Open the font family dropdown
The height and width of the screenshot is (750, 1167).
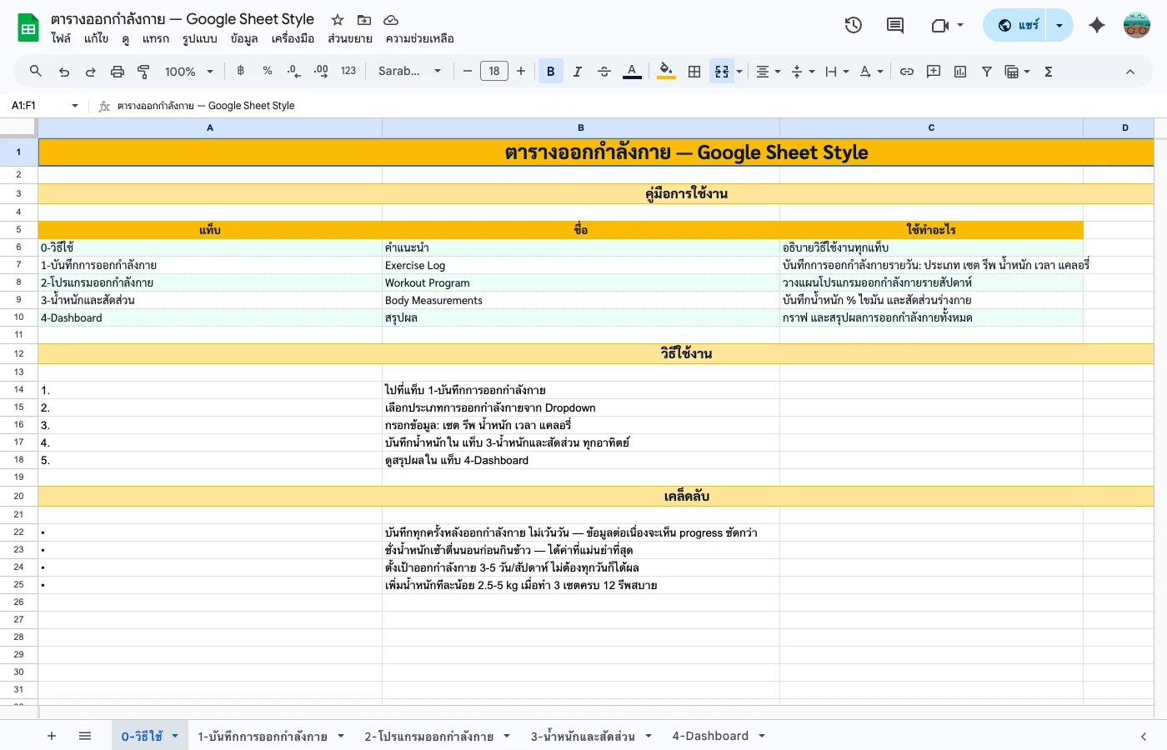(x=409, y=72)
